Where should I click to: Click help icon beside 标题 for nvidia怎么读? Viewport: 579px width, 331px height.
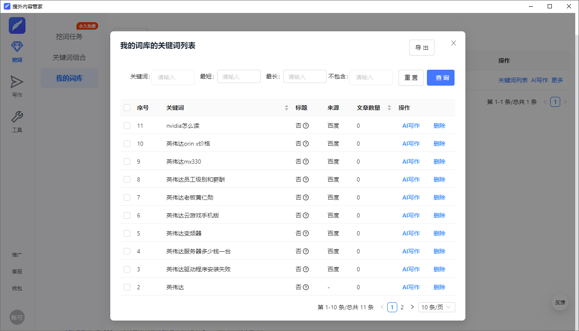point(306,126)
